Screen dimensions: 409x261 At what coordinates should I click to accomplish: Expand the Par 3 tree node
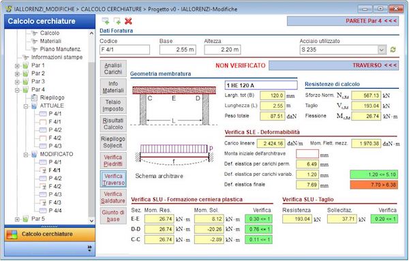click(x=17, y=82)
